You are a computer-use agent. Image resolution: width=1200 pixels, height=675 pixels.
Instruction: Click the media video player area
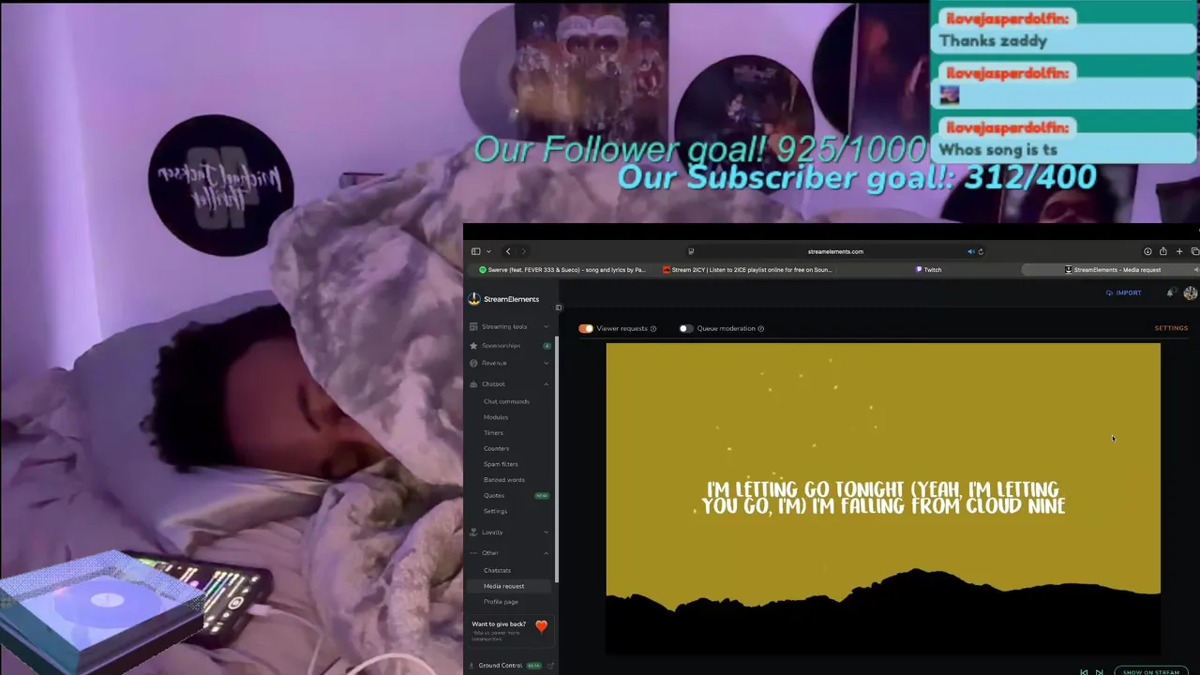pos(883,499)
